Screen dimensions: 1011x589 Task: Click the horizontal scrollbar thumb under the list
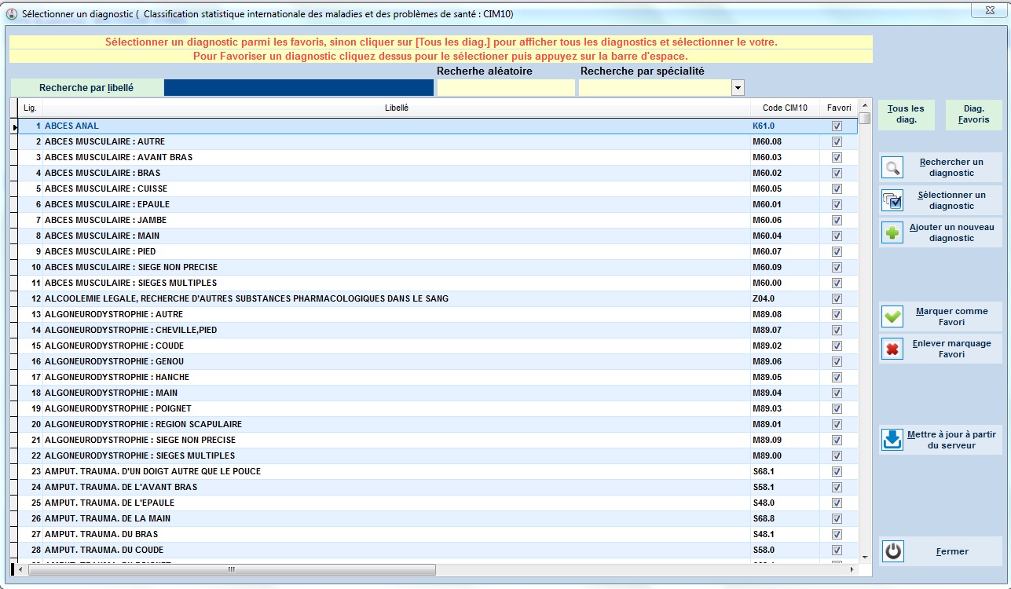[x=231, y=569]
